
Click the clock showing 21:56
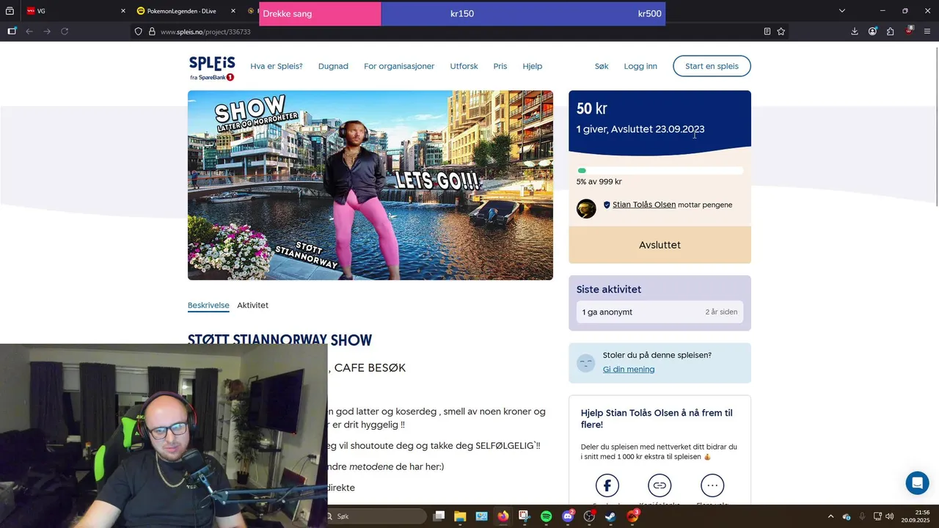(923, 512)
